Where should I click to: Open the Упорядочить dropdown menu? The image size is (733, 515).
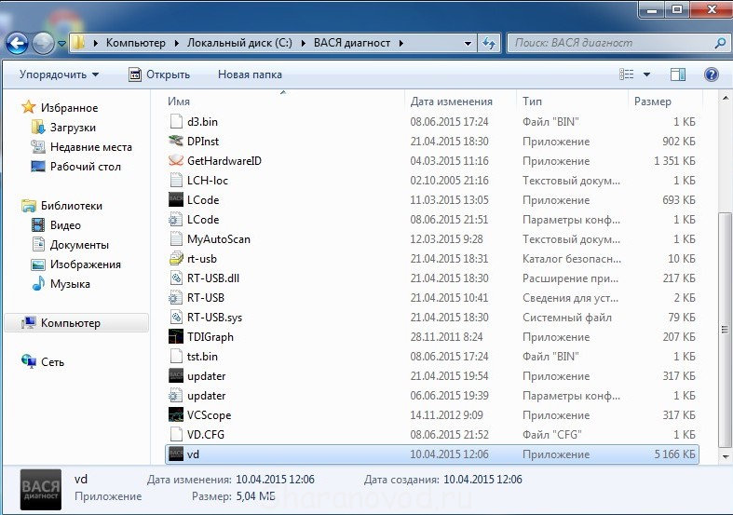[59, 75]
